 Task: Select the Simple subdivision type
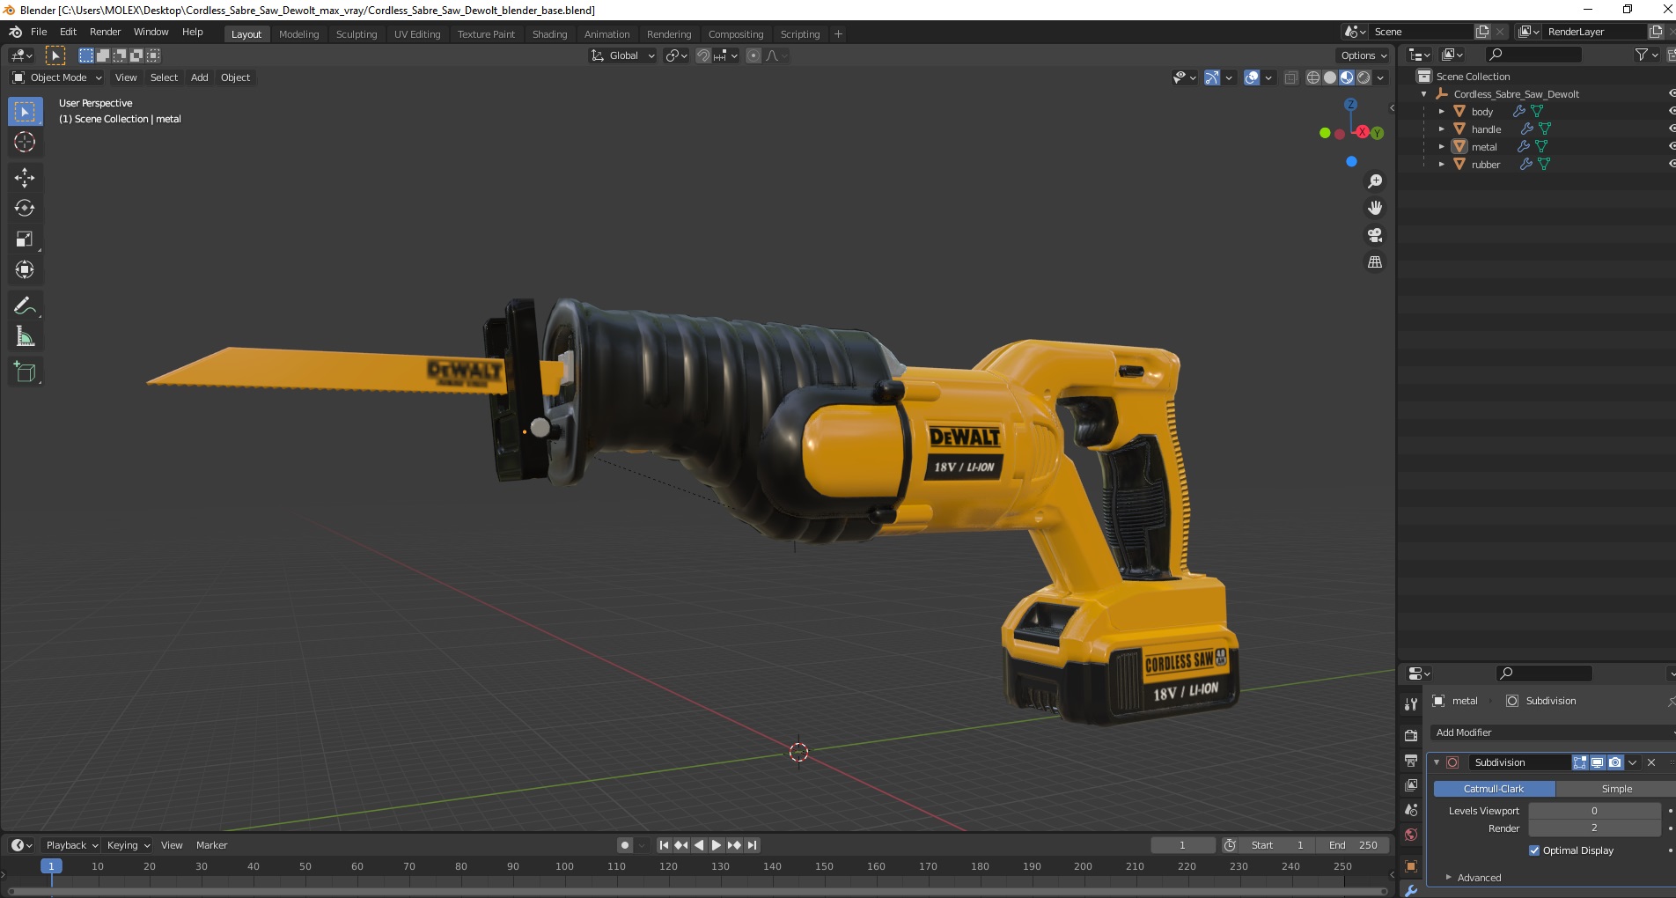(1616, 789)
